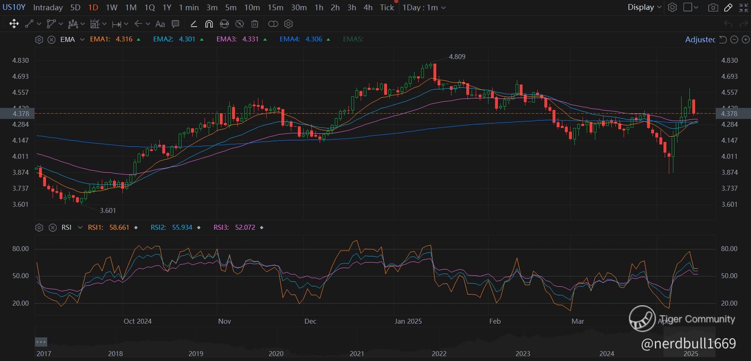This screenshot has height=361, width=751.
Task: Select the magnet snap drawing tool
Action: point(209,24)
